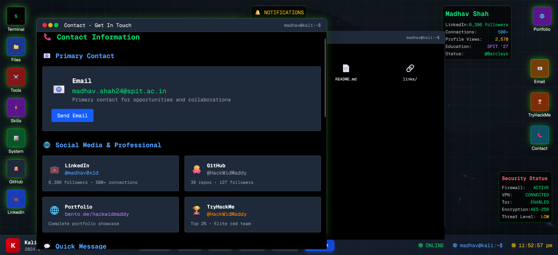Click the '2,570' profile views value
This screenshot has width=558, height=255.
pyautogui.click(x=502, y=39)
